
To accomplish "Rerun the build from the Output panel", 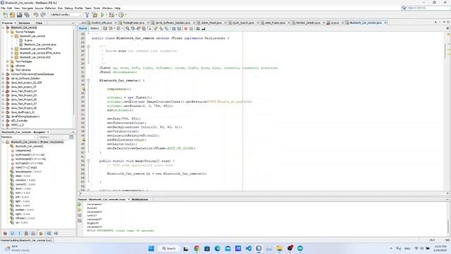I will pos(80,205).
